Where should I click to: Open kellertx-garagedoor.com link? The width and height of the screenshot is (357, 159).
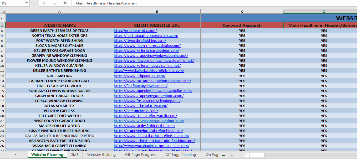[x=146, y=50]
